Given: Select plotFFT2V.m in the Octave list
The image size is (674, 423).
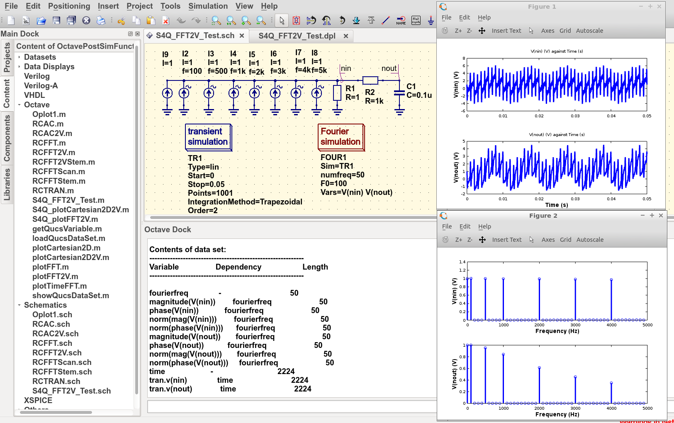Looking at the screenshot, I should [55, 277].
